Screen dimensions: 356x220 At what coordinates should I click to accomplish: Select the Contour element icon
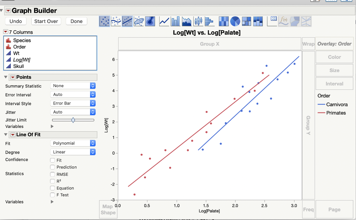150,21
